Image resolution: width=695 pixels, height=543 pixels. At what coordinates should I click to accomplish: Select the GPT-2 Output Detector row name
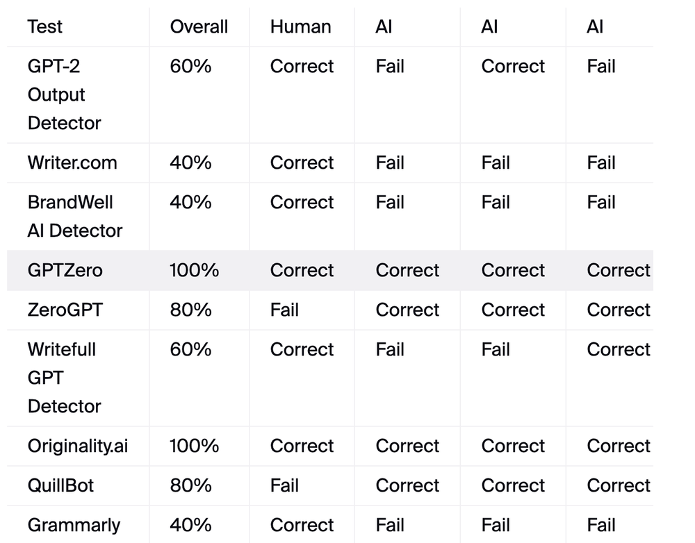point(64,94)
